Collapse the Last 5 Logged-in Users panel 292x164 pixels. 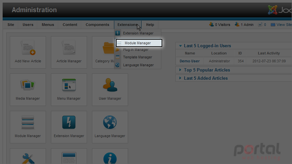(x=180, y=46)
